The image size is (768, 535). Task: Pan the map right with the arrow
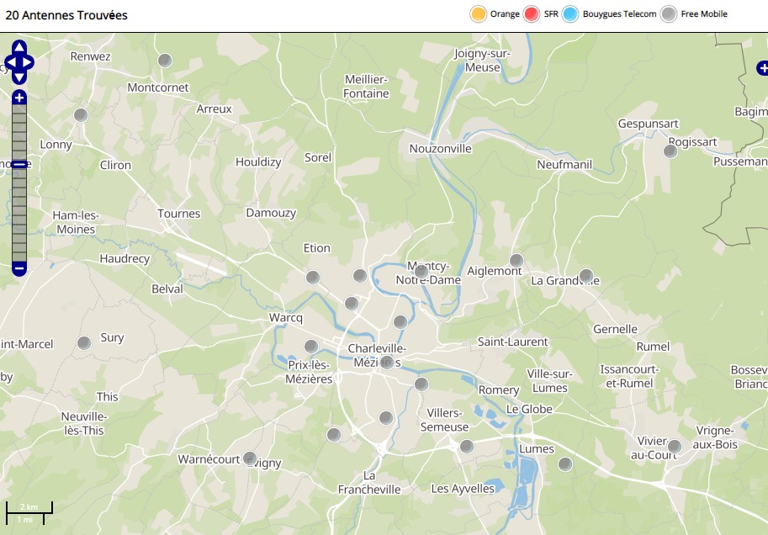pyautogui.click(x=29, y=62)
